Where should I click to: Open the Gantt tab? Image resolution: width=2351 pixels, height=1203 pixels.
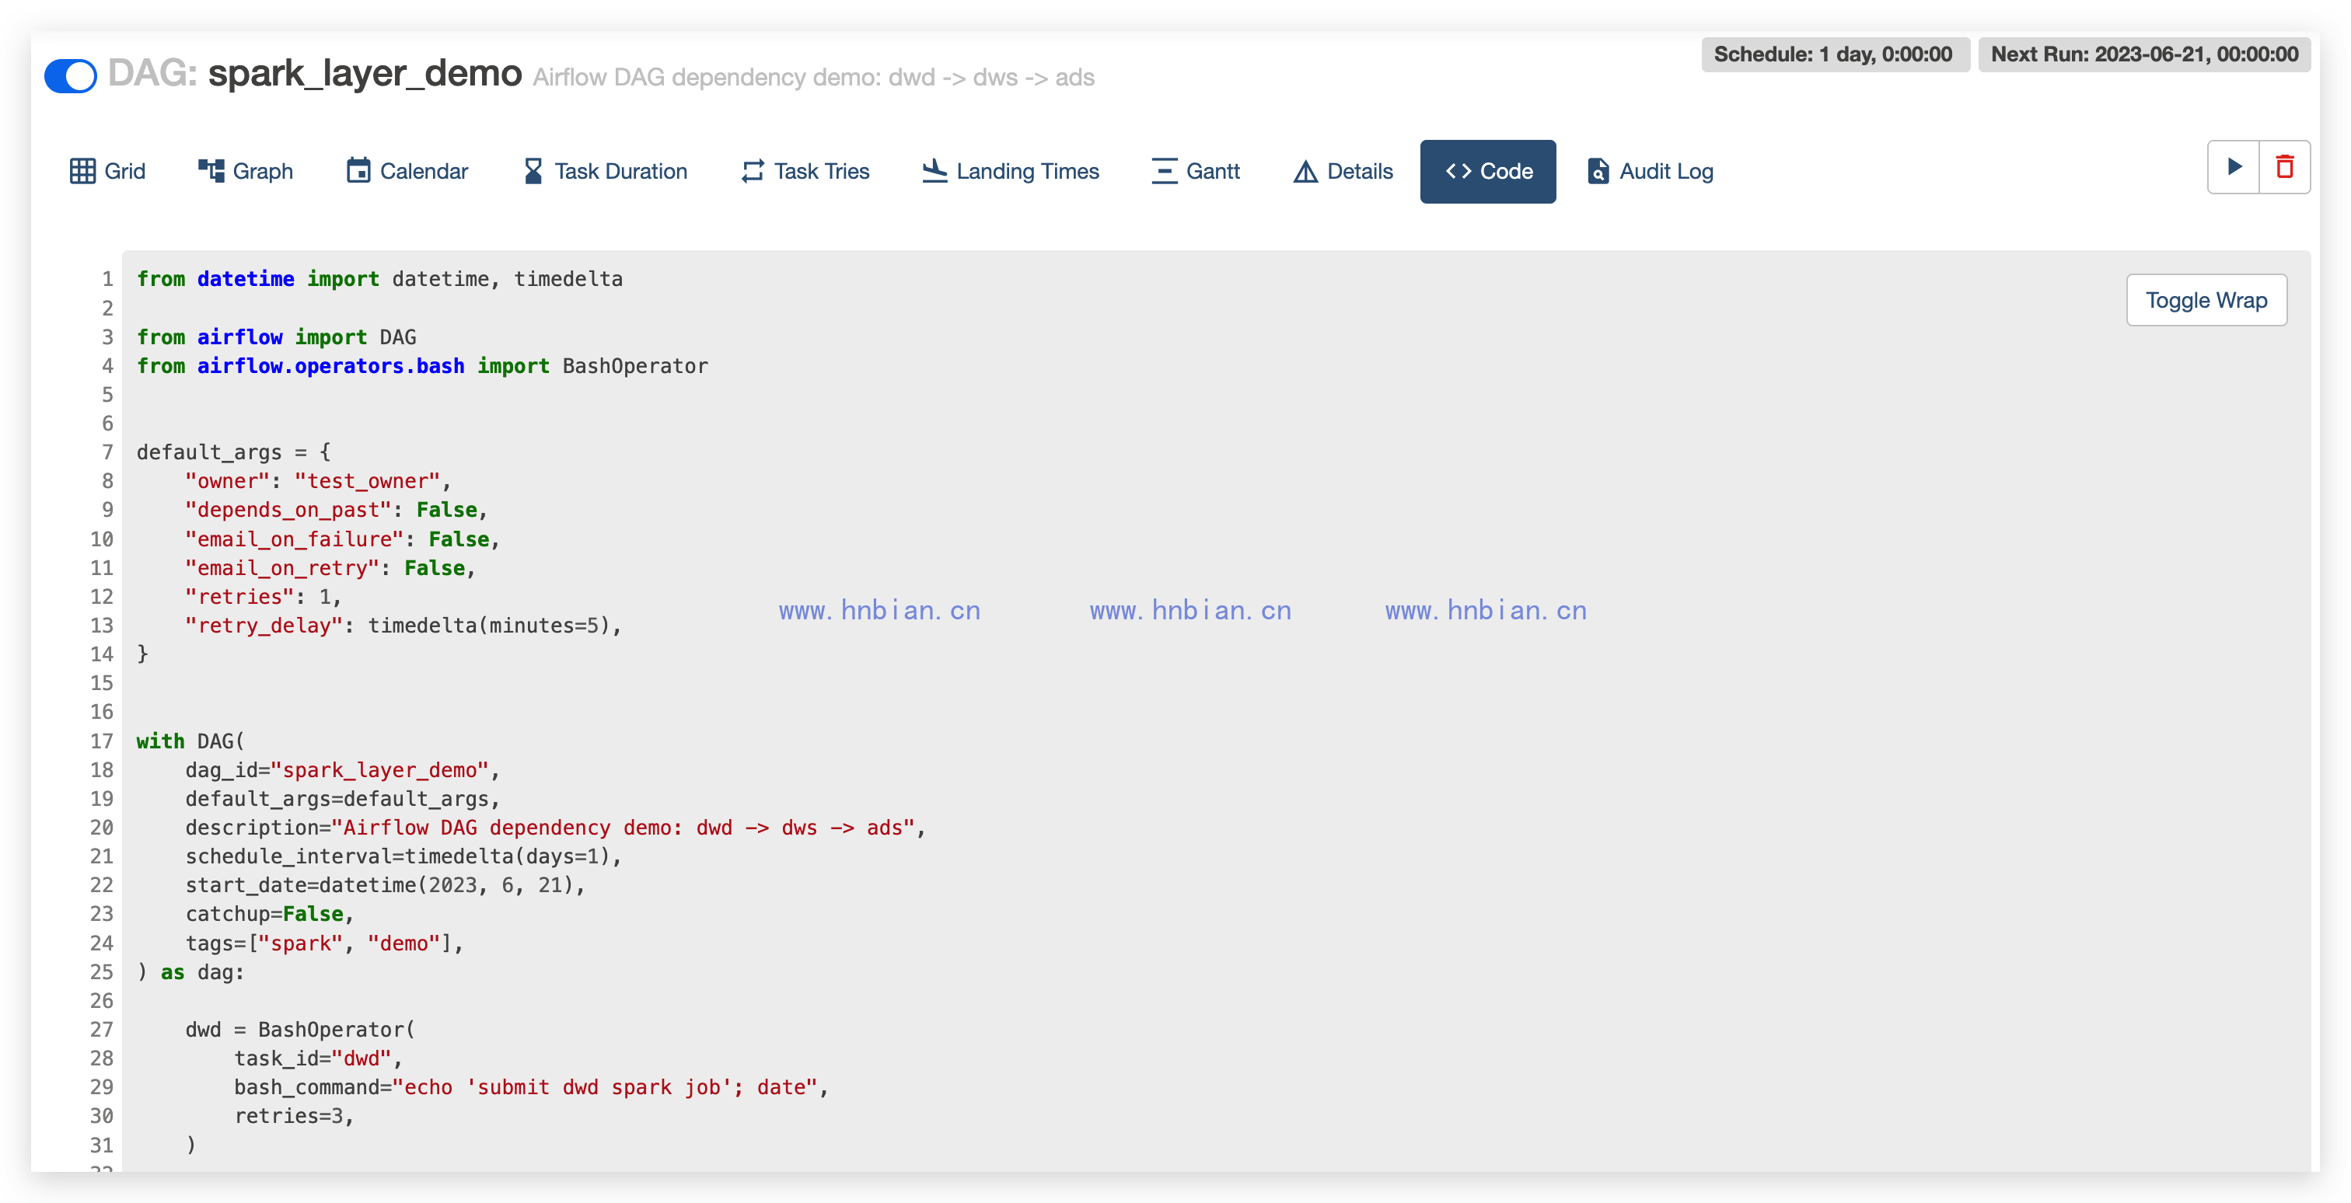[1196, 170]
